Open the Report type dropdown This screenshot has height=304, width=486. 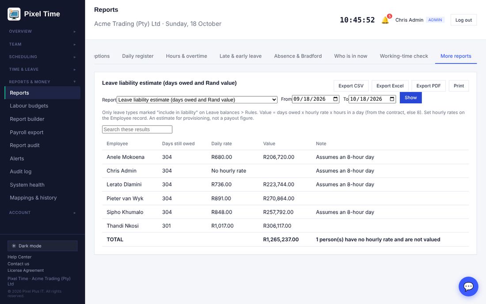coord(197,99)
